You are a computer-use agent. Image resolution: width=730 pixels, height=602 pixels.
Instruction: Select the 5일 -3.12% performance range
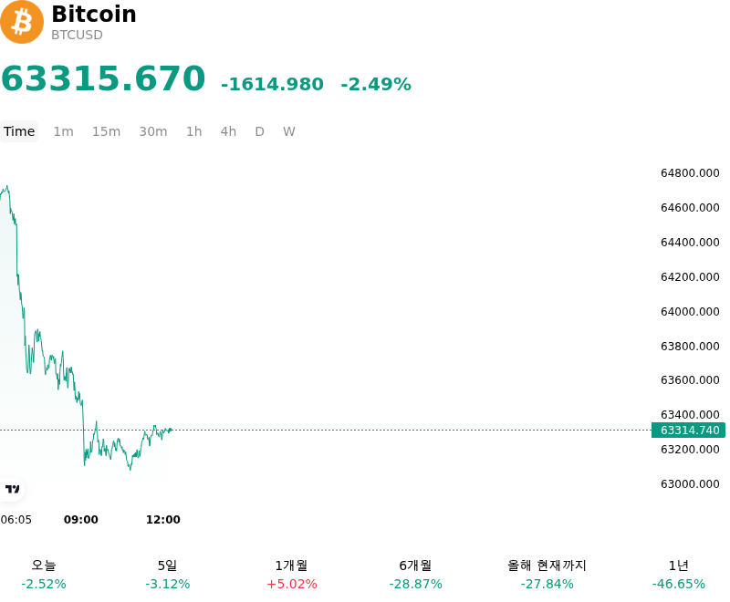click(x=168, y=575)
